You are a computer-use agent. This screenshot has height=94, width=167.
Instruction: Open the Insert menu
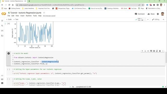click(x=22, y=16)
